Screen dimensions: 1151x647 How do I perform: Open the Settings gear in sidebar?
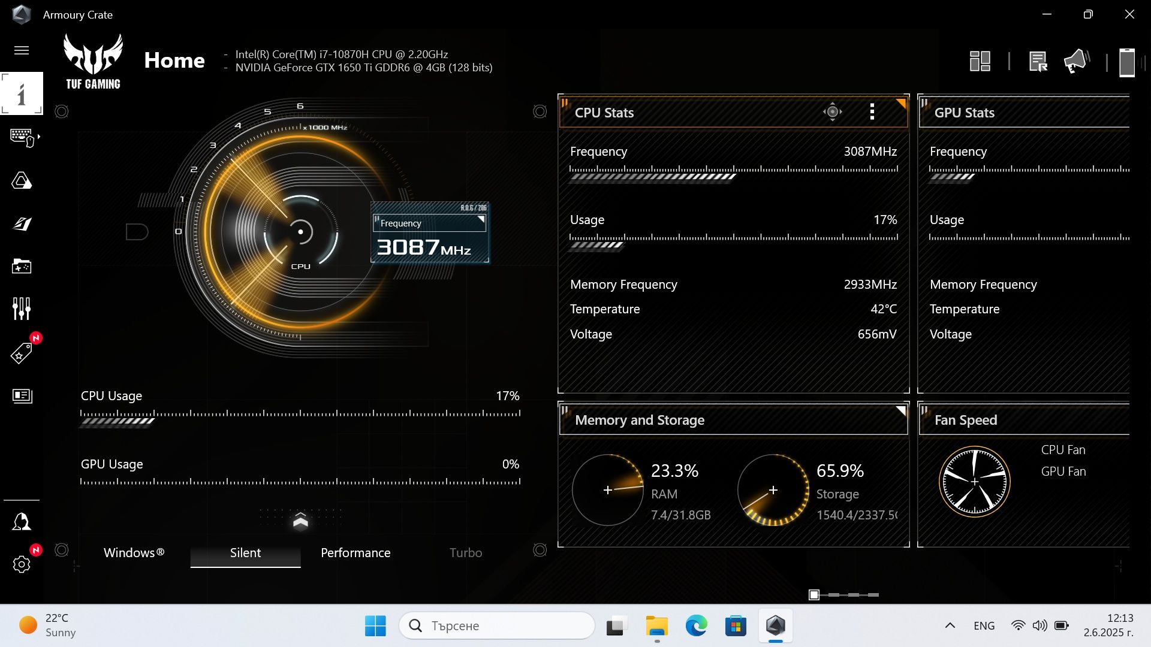tap(22, 564)
